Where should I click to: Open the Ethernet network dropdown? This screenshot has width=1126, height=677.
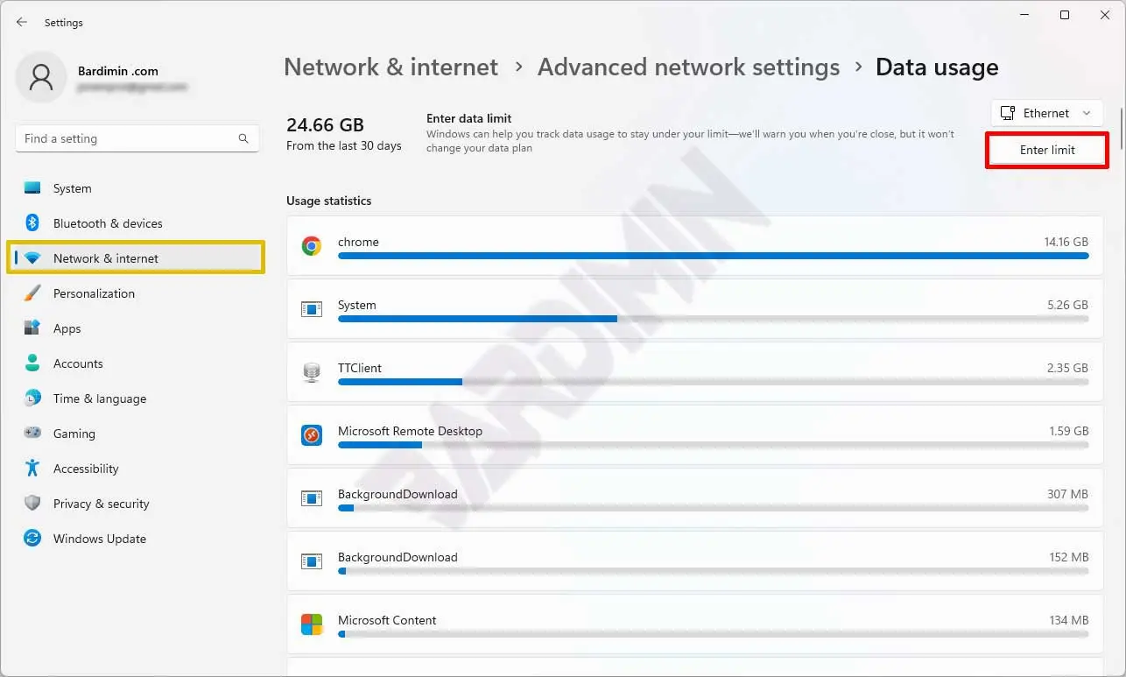1046,113
